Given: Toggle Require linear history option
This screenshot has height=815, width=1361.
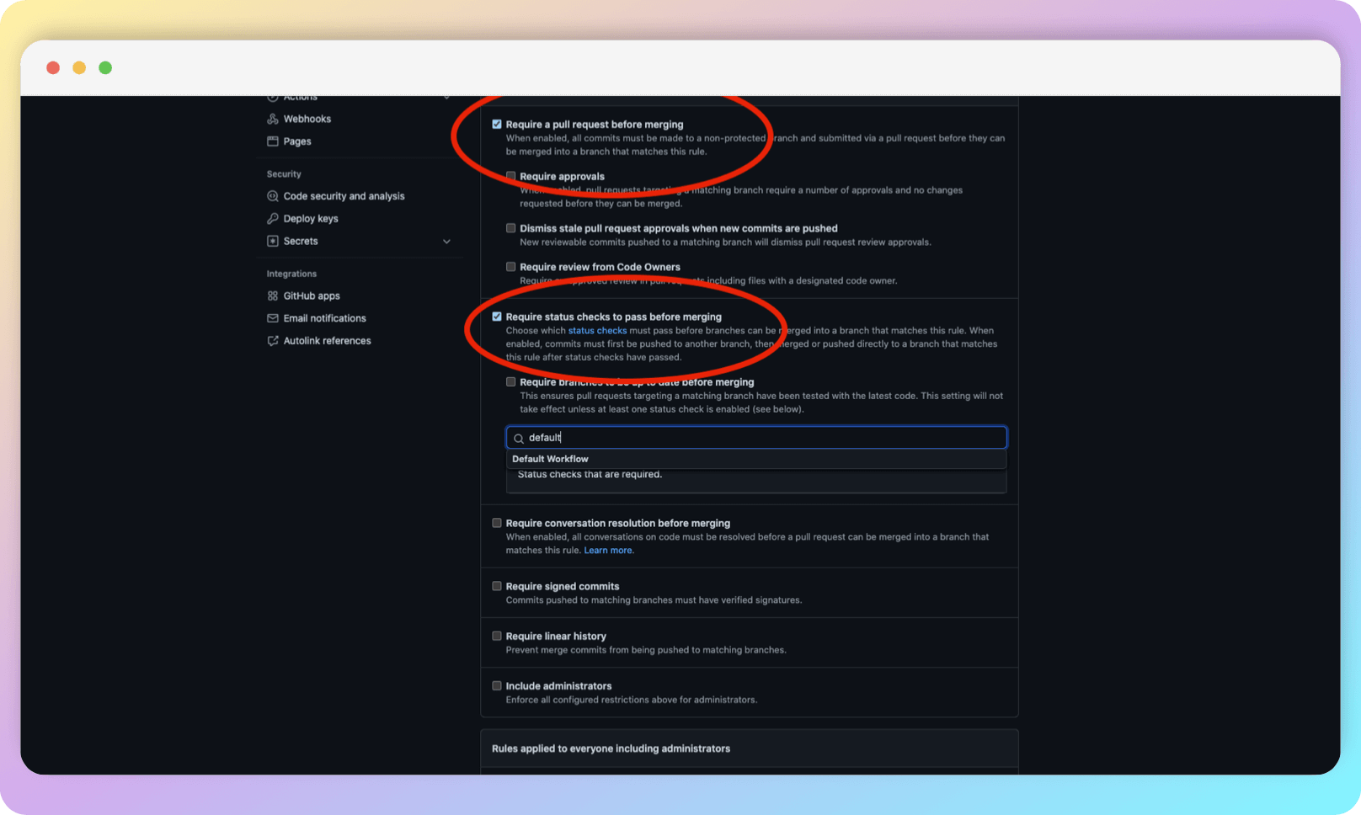Looking at the screenshot, I should pyautogui.click(x=497, y=636).
